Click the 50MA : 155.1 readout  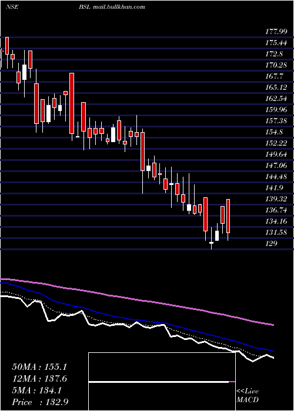coord(39,367)
